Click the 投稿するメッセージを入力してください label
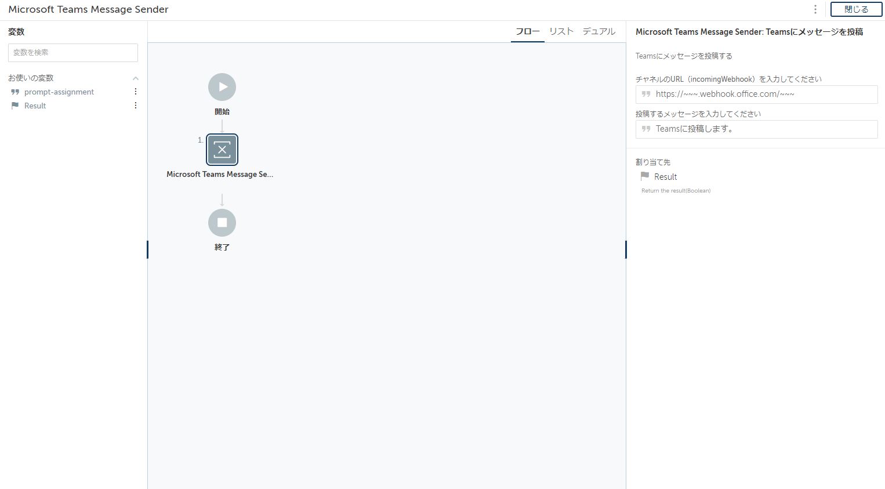This screenshot has width=885, height=489. point(698,114)
